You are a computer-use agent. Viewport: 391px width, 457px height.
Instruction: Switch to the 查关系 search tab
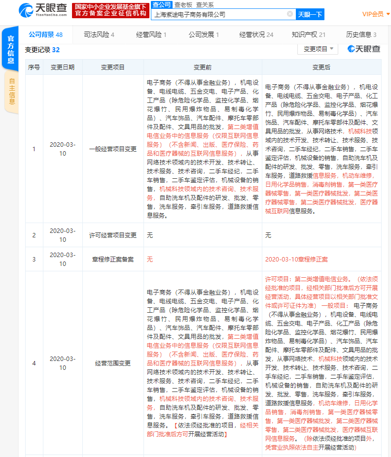pyautogui.click(x=205, y=4)
